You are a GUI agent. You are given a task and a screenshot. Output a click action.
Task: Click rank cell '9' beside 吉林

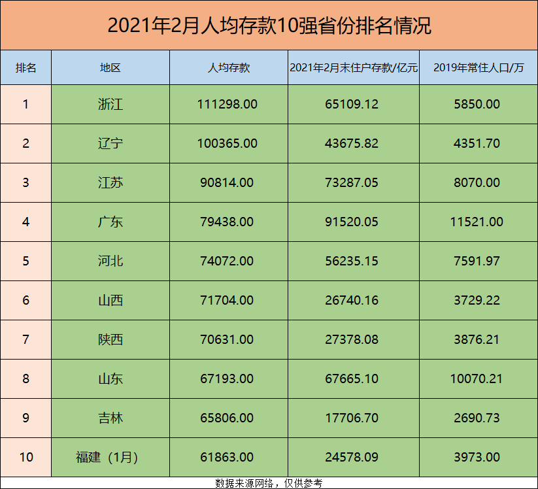pos(25,418)
